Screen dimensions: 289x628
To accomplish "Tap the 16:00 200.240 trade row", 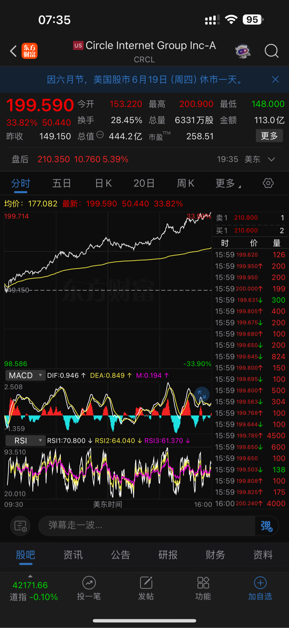I will click(250, 504).
